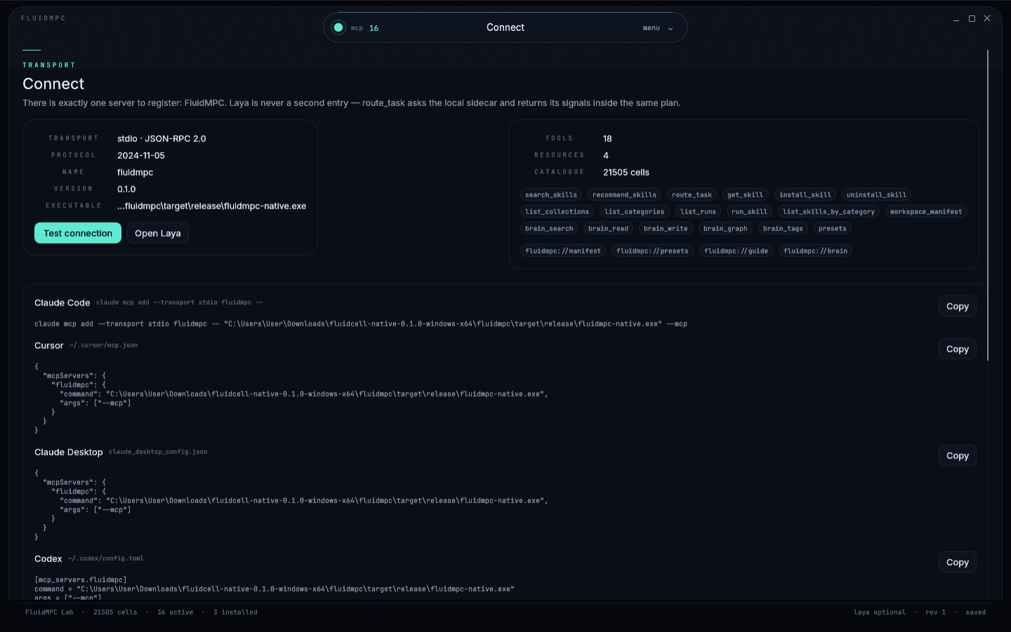The height and width of the screenshot is (632, 1011).
Task: Click the "21505 cells" catalogue value
Action: pos(626,173)
